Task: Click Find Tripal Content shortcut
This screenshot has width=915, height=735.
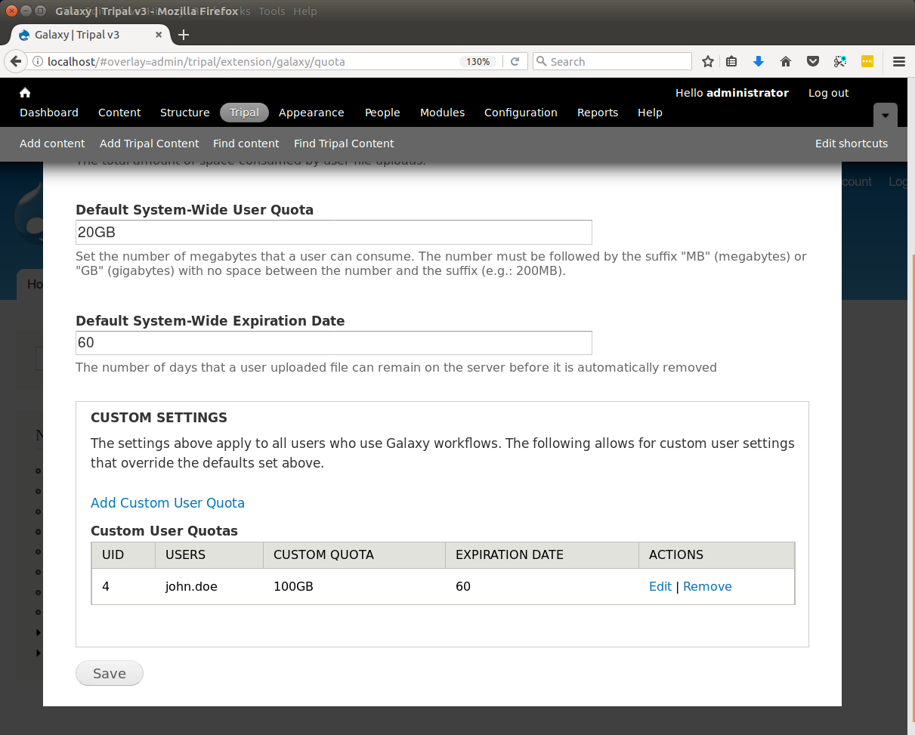Action: [344, 144]
